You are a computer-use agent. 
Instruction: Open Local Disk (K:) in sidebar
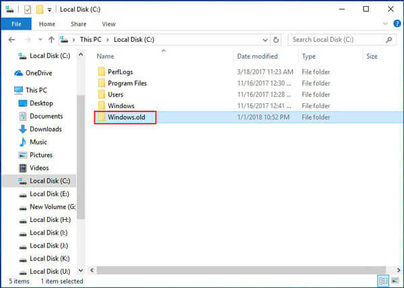tap(50, 258)
